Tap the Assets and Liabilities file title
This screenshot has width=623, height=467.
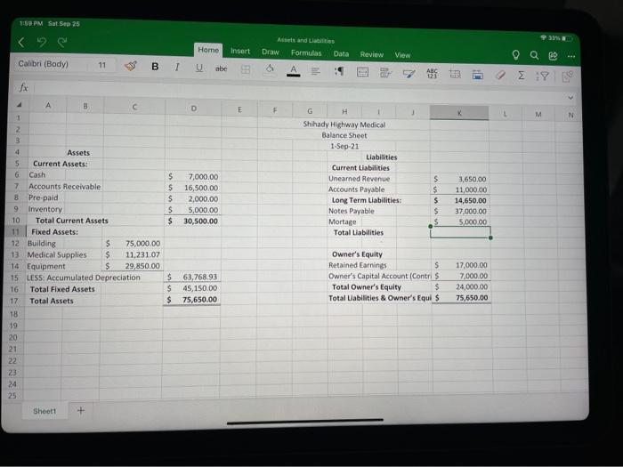pyautogui.click(x=305, y=40)
